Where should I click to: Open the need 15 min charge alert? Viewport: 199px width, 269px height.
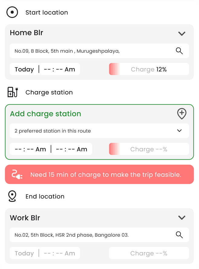tap(99, 174)
